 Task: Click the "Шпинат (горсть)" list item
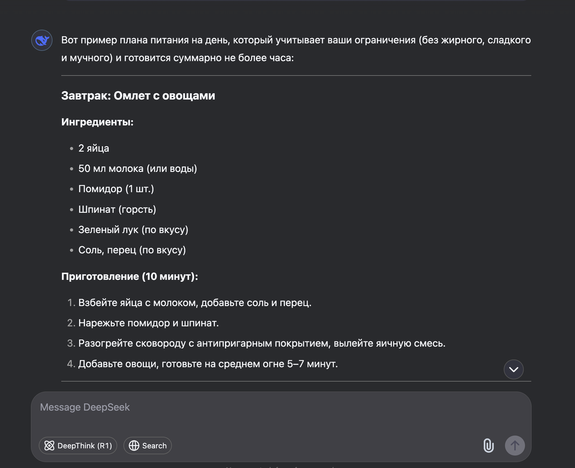tap(117, 209)
